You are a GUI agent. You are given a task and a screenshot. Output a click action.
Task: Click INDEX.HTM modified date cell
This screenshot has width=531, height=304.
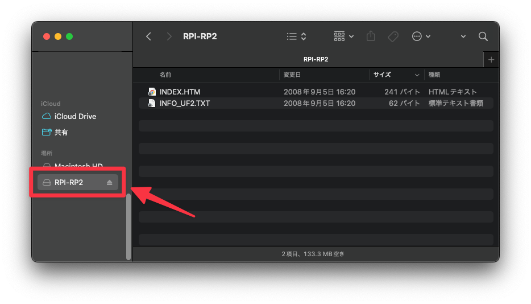click(320, 92)
